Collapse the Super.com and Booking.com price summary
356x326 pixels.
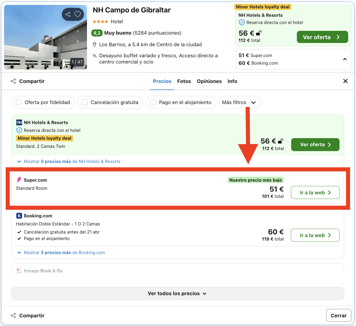pyautogui.click(x=345, y=59)
